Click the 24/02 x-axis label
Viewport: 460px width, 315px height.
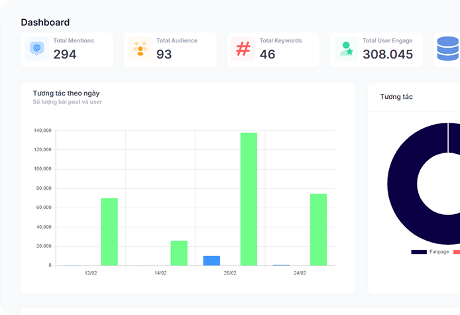click(300, 273)
